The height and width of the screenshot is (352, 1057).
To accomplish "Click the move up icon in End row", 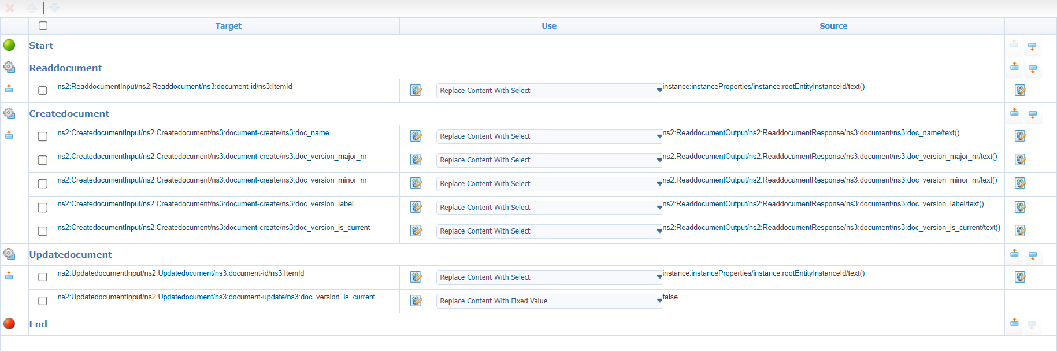I will click(x=1014, y=323).
